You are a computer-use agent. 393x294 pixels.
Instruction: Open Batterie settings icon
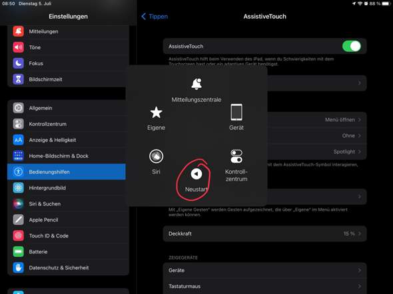coord(18,251)
